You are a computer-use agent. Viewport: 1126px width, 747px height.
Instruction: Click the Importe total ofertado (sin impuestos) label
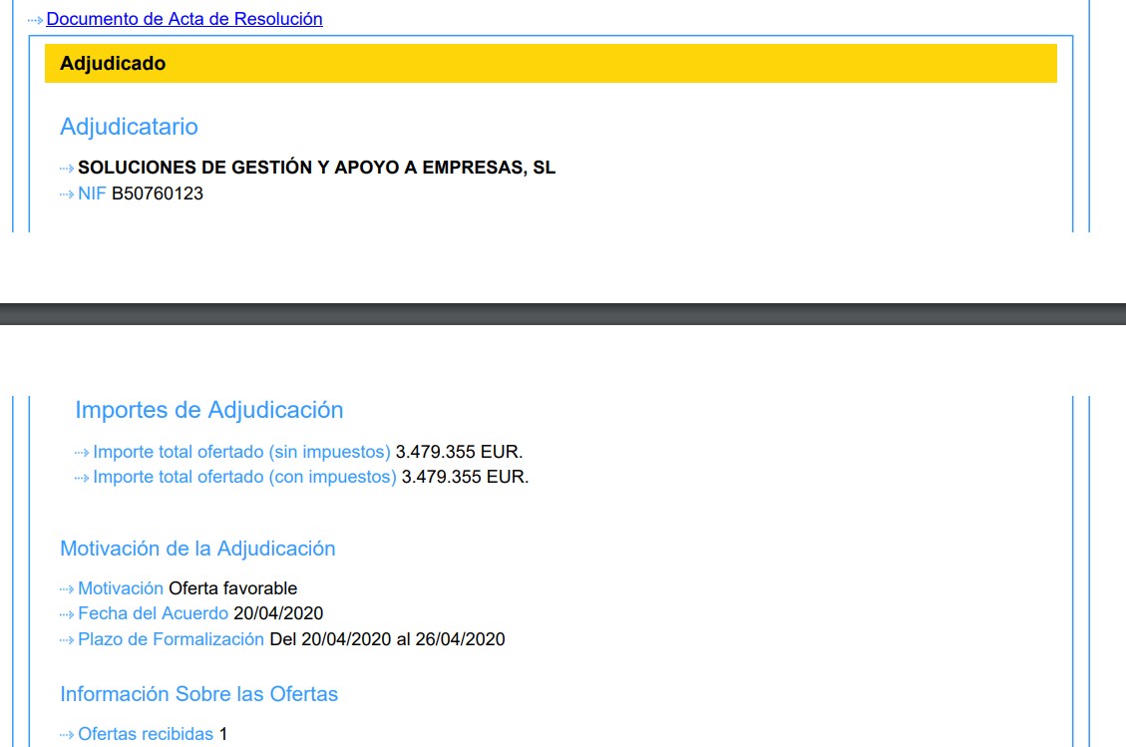tap(241, 452)
